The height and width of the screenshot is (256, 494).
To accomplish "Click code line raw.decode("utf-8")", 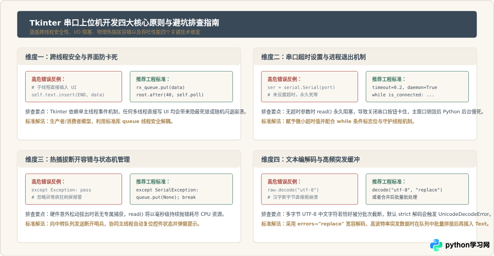I will [x=293, y=190].
